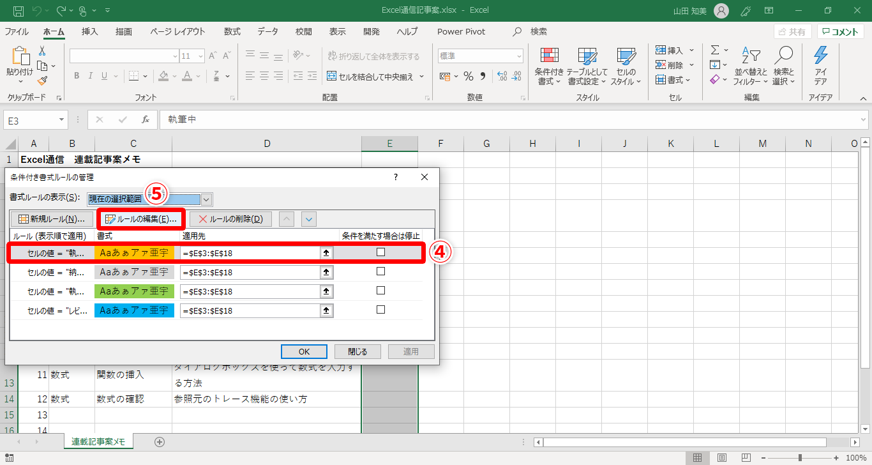Click the AutoSum sigma icon

715,50
